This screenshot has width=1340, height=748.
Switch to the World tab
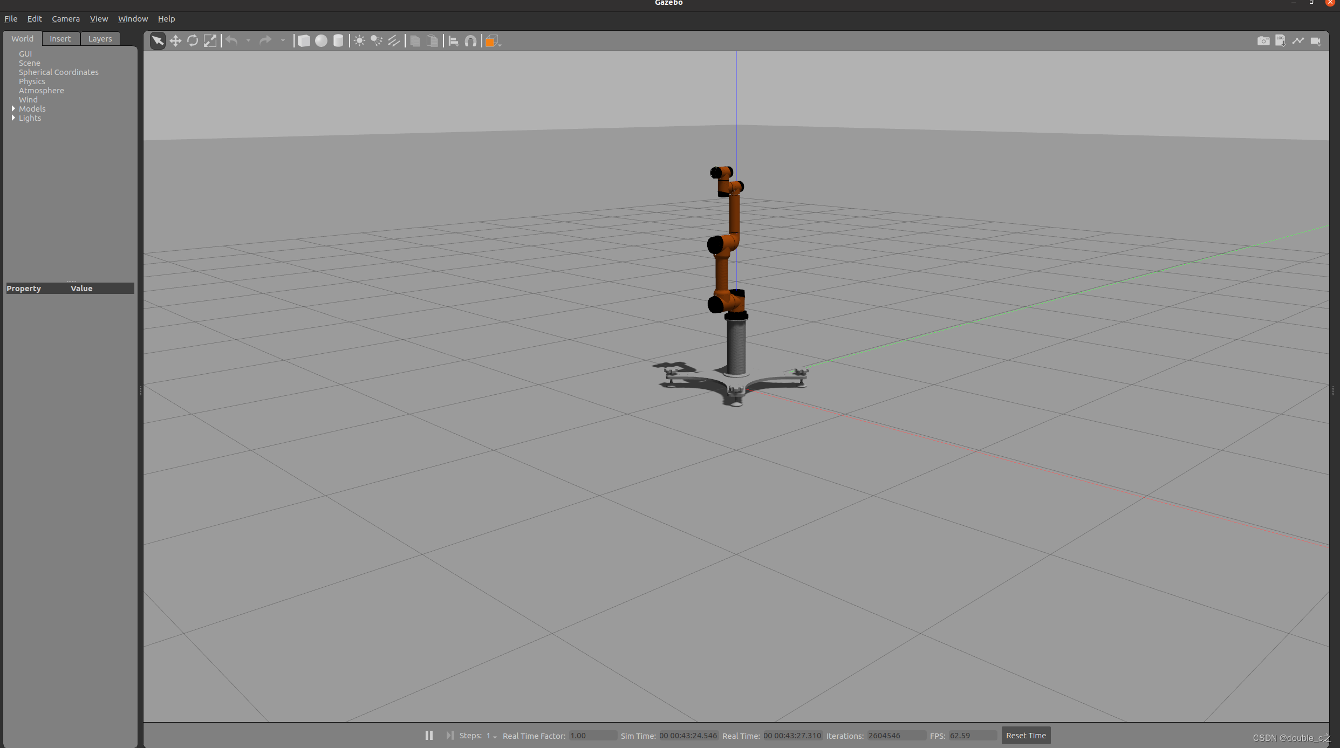click(x=23, y=39)
